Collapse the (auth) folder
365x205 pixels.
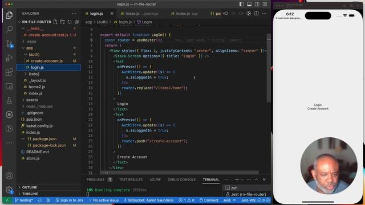pyautogui.click(x=25, y=55)
